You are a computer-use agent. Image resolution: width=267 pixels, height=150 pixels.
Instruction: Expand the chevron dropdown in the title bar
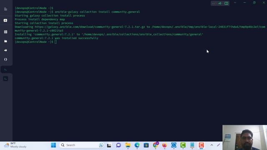(235, 3)
